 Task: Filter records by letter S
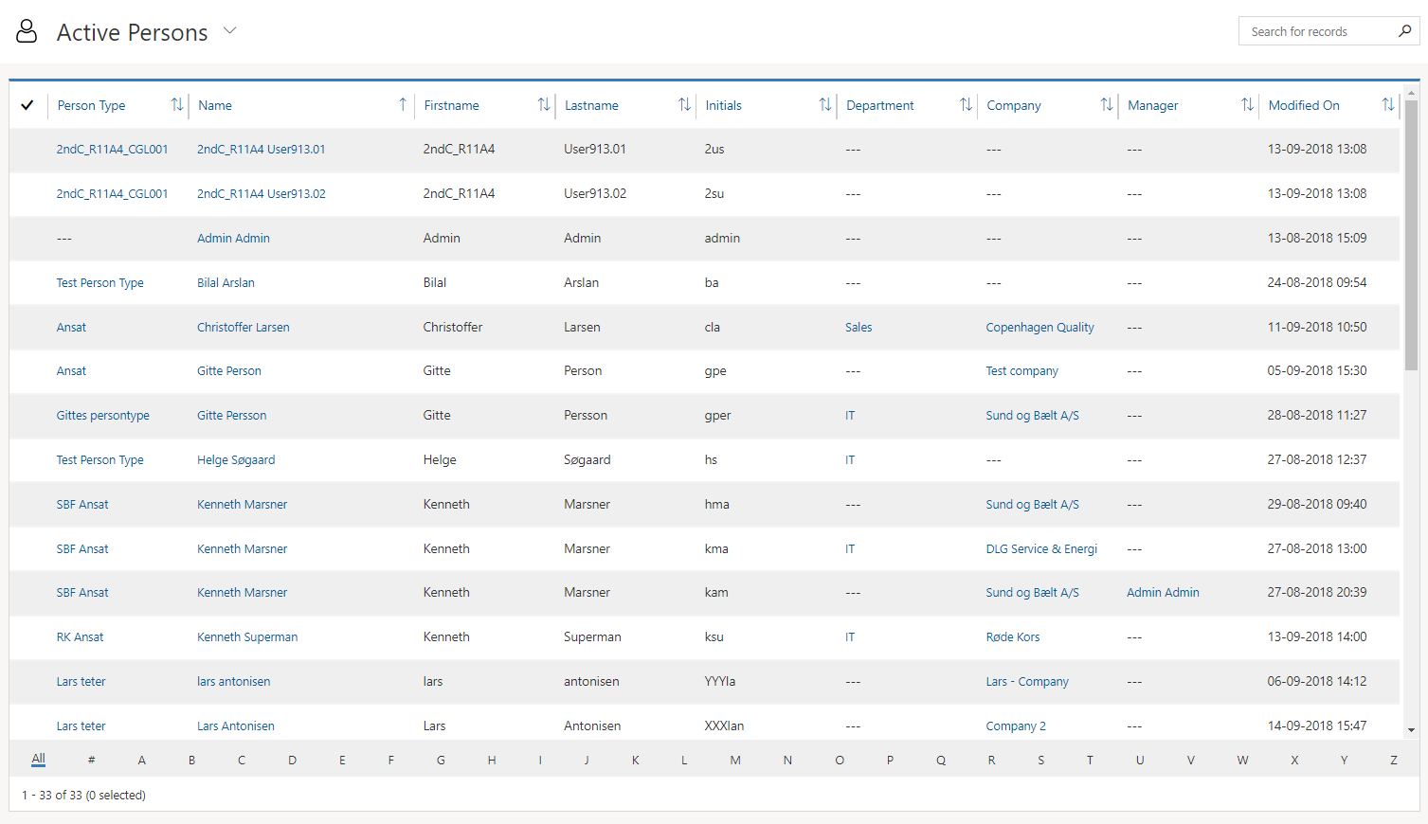(1040, 760)
